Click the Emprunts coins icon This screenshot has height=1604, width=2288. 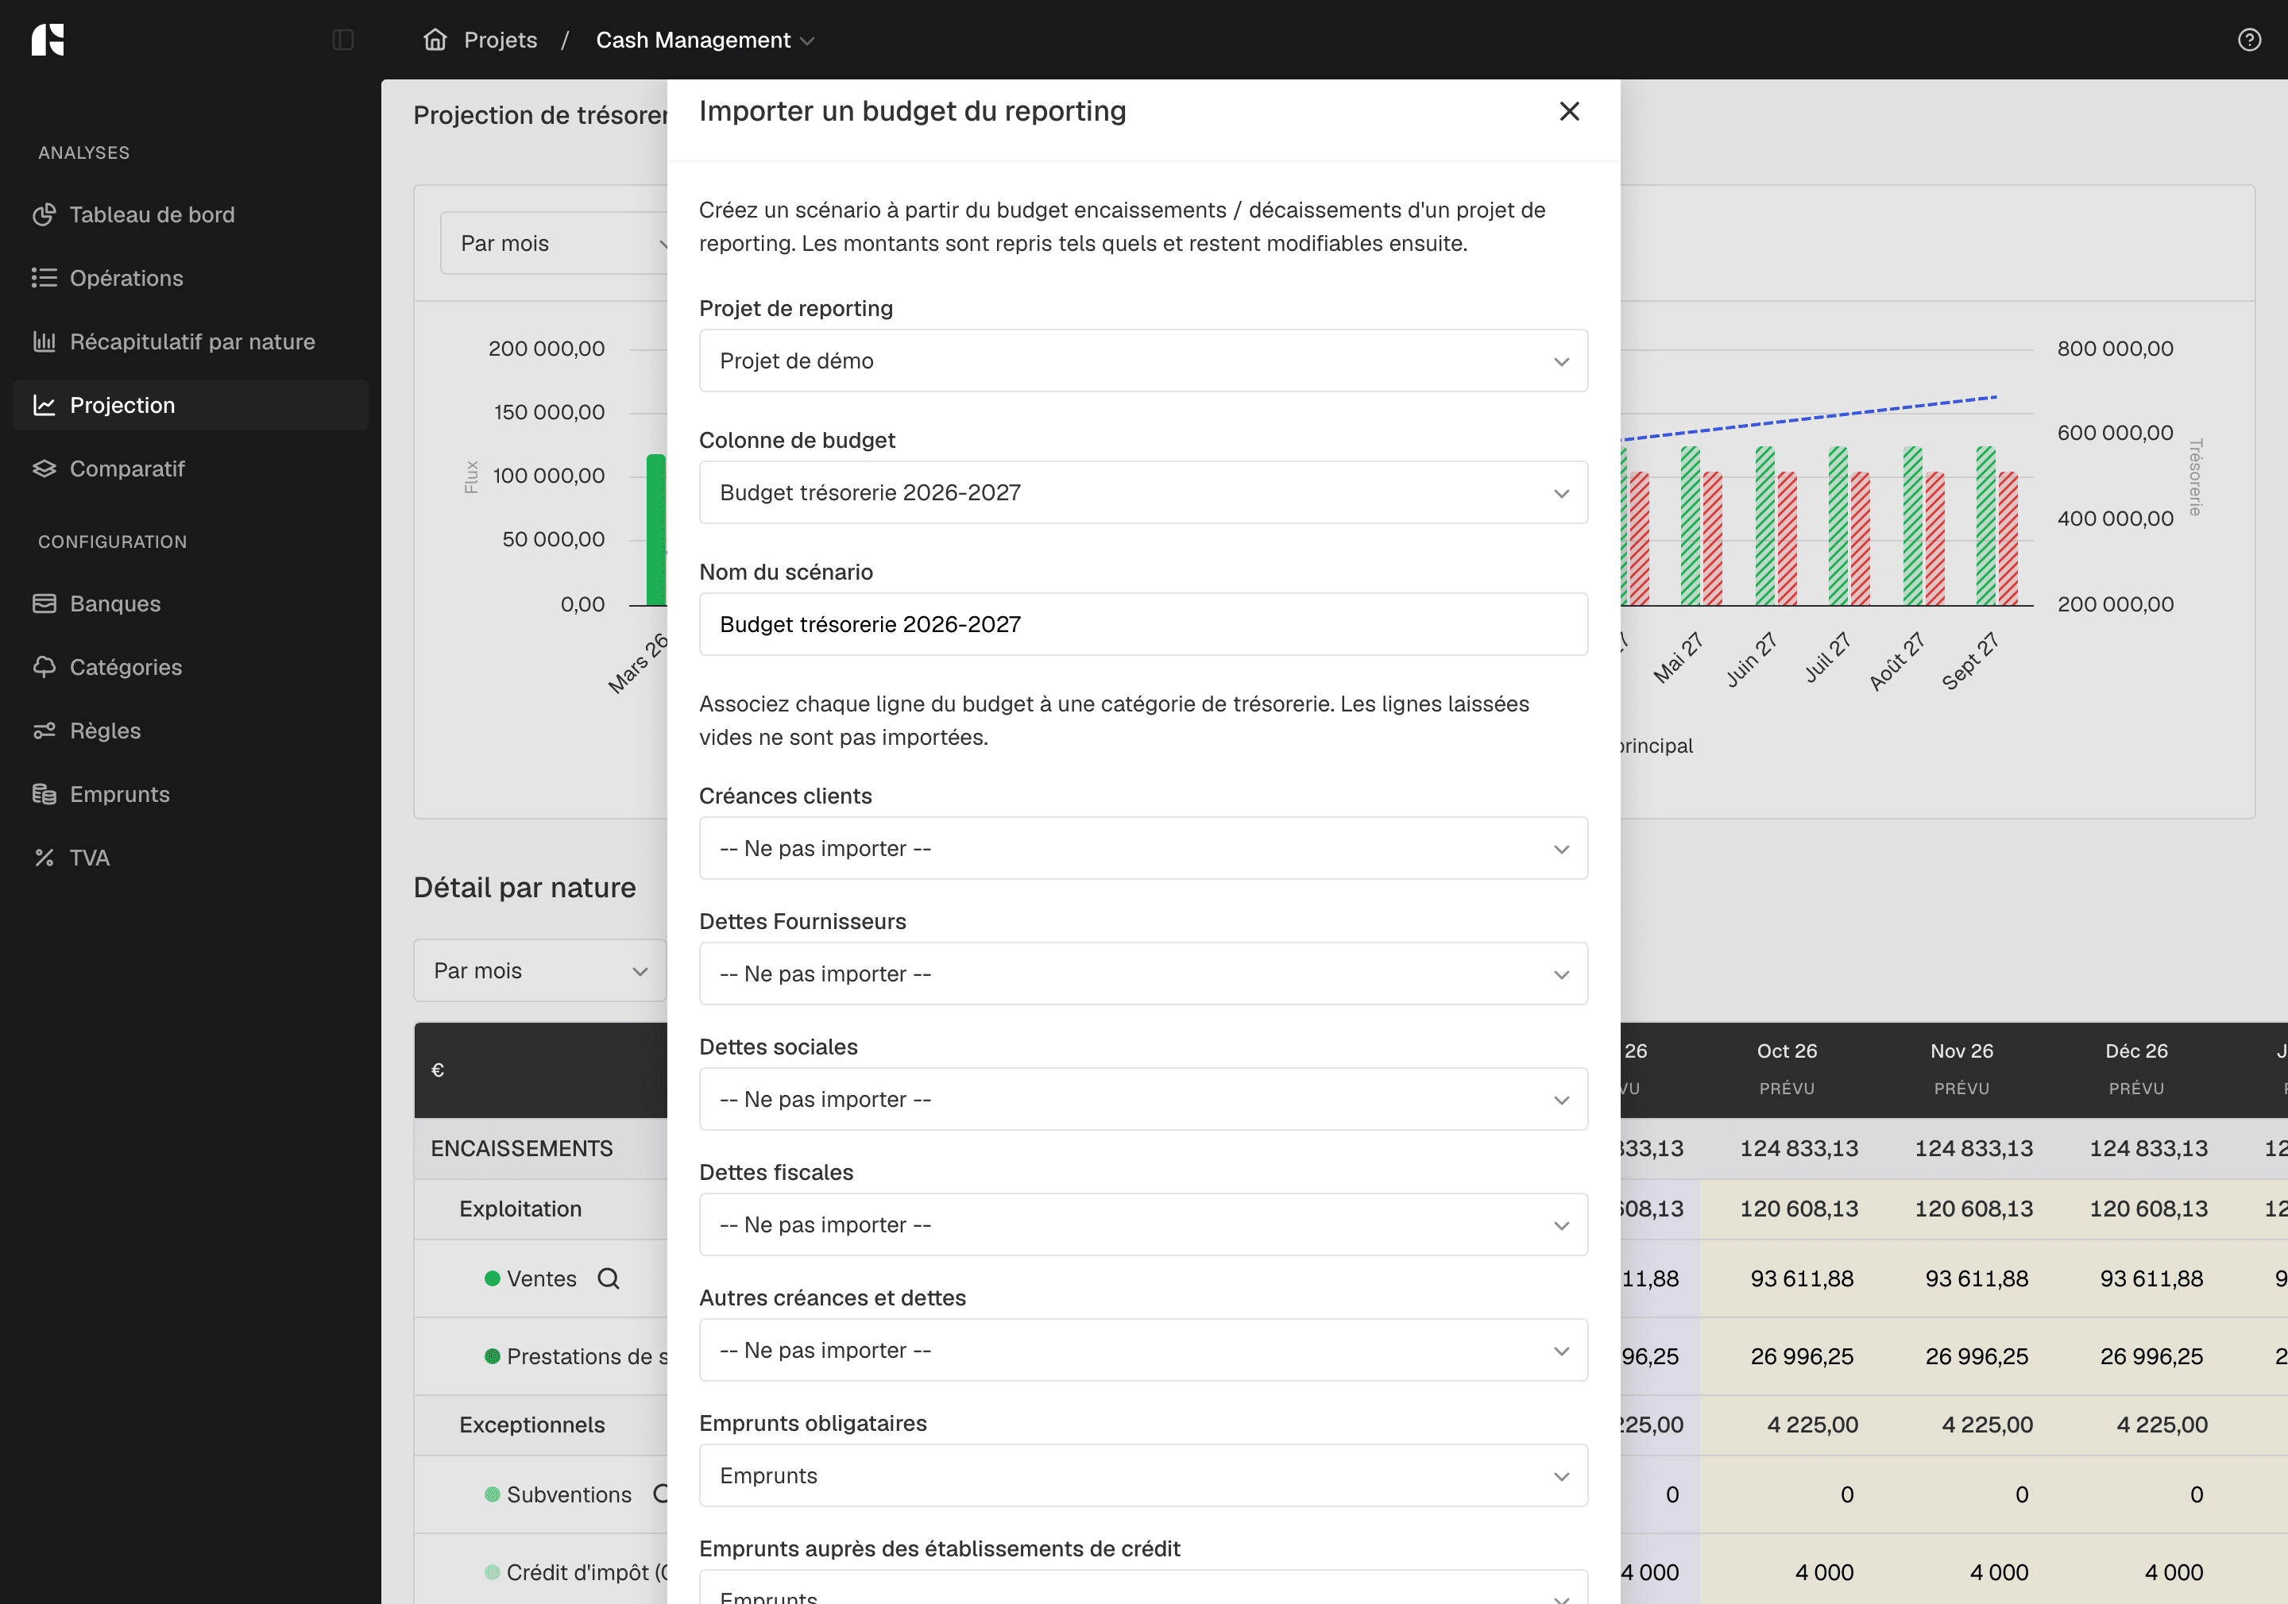44,794
